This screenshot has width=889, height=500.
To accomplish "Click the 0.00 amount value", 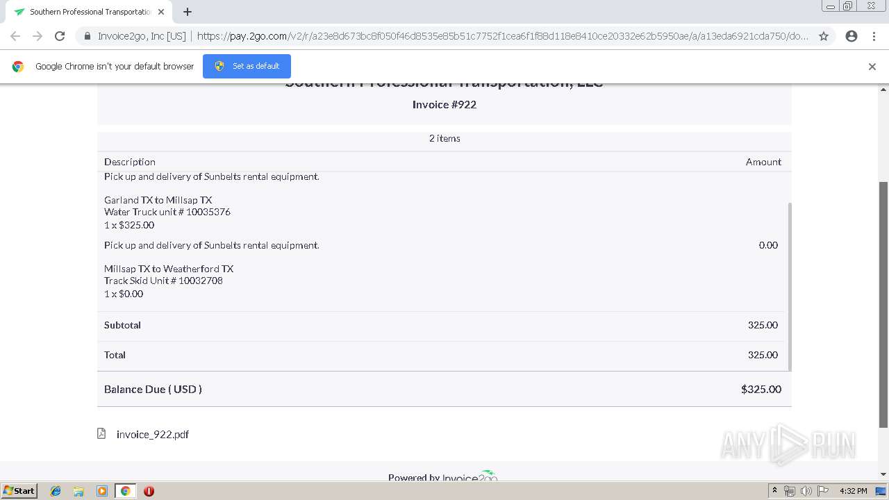I will point(768,245).
